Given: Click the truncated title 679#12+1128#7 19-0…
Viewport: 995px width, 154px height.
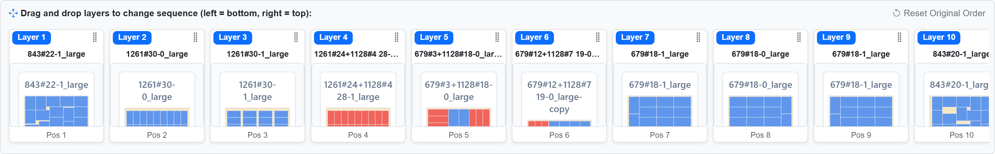Looking at the screenshot, I should (x=557, y=54).
